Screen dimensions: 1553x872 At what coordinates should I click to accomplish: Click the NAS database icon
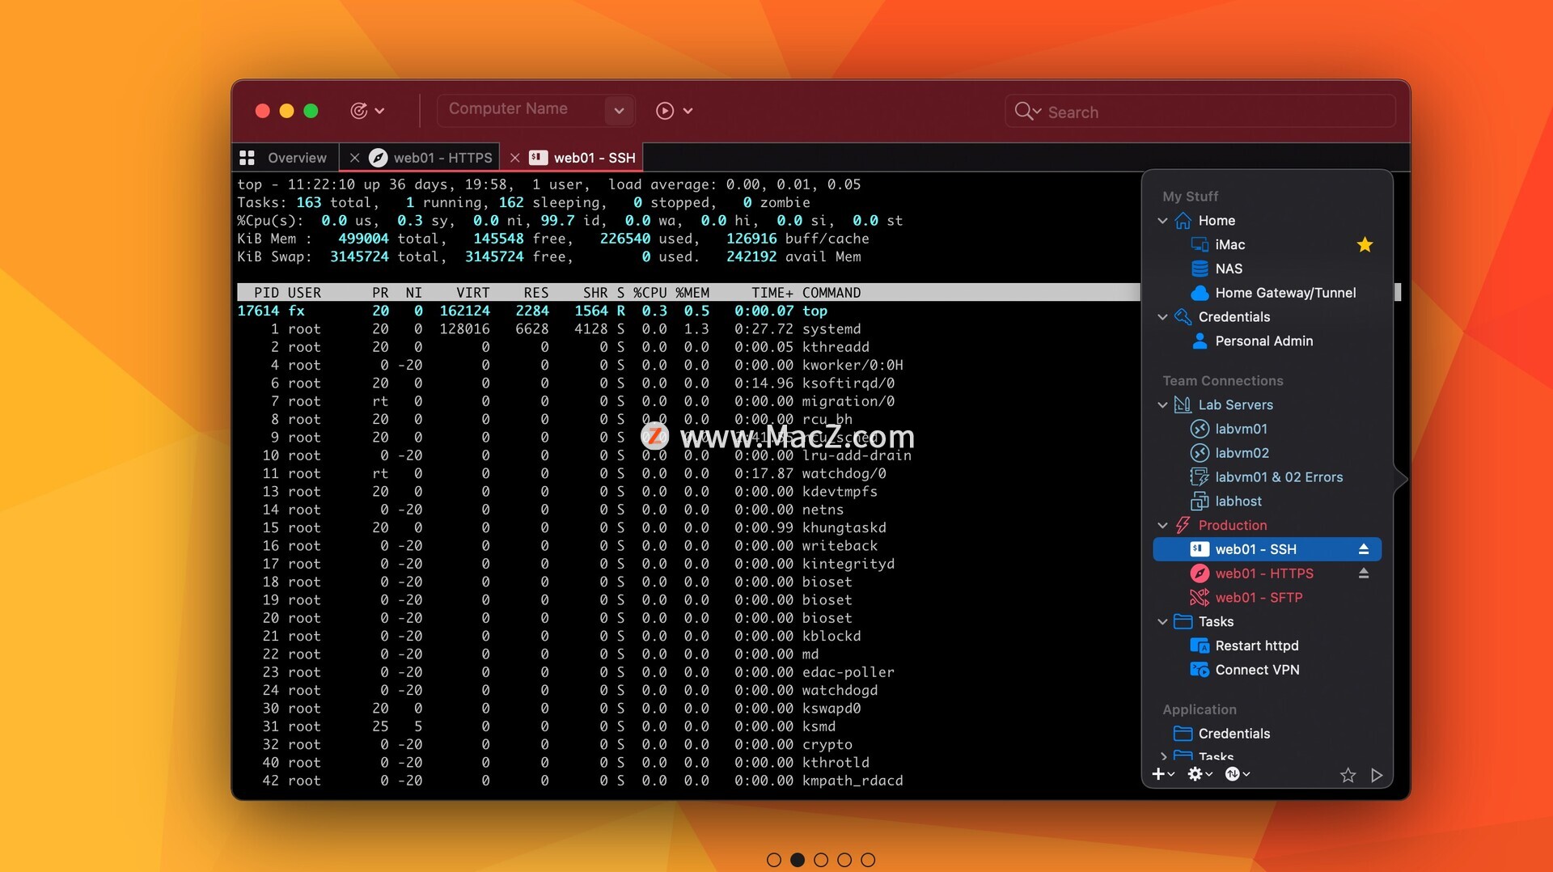pyautogui.click(x=1200, y=269)
